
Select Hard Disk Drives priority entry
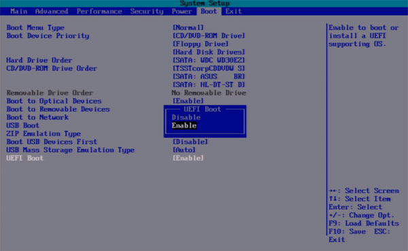click(209, 52)
